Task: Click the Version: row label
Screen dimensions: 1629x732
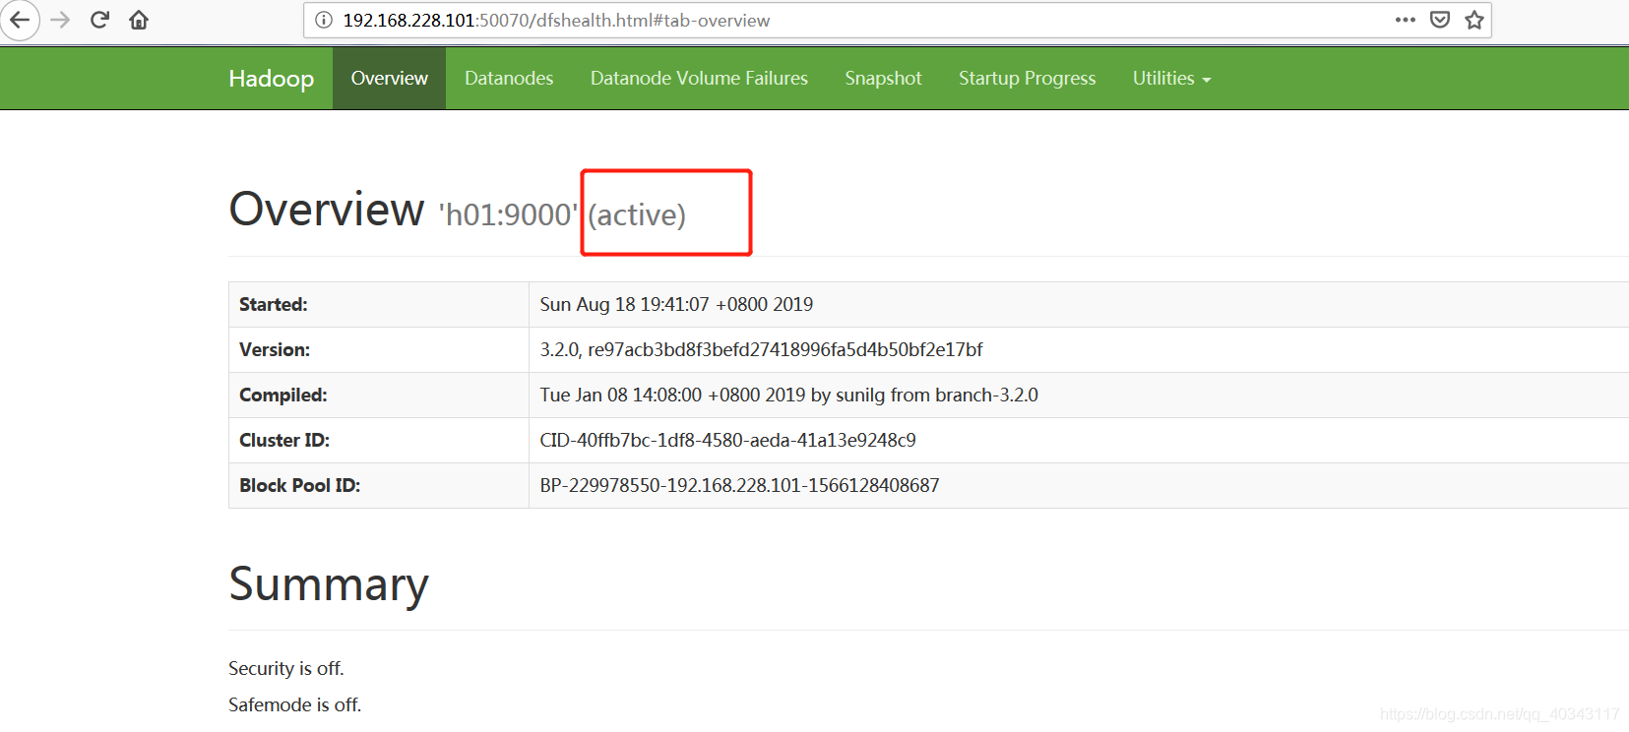Action: point(275,349)
